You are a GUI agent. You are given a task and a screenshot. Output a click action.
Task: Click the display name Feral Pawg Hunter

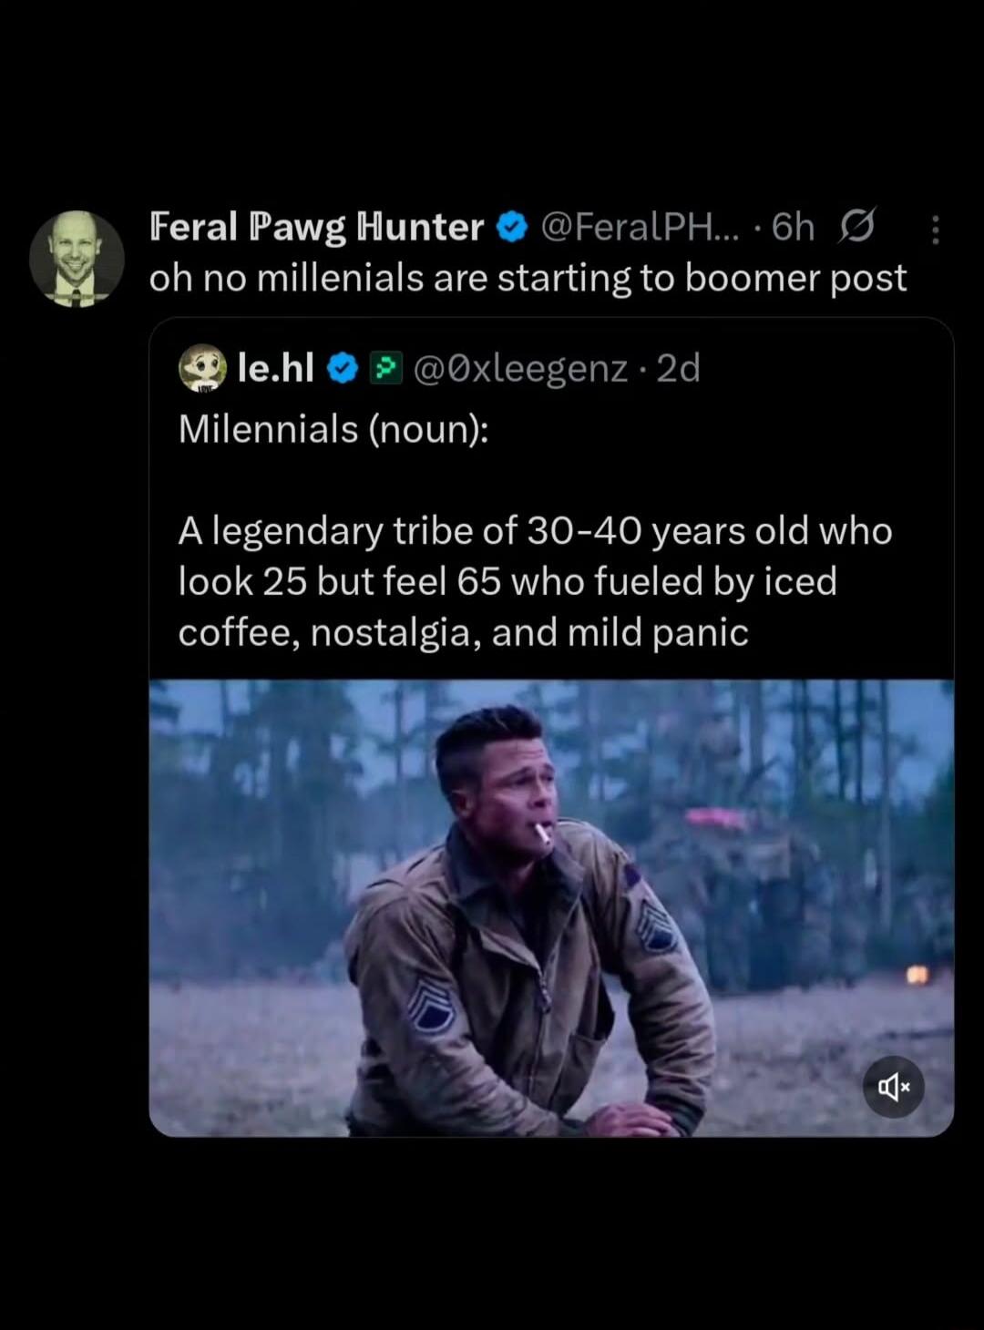click(x=315, y=227)
